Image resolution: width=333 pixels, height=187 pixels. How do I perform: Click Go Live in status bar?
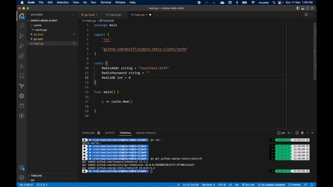click(248, 185)
